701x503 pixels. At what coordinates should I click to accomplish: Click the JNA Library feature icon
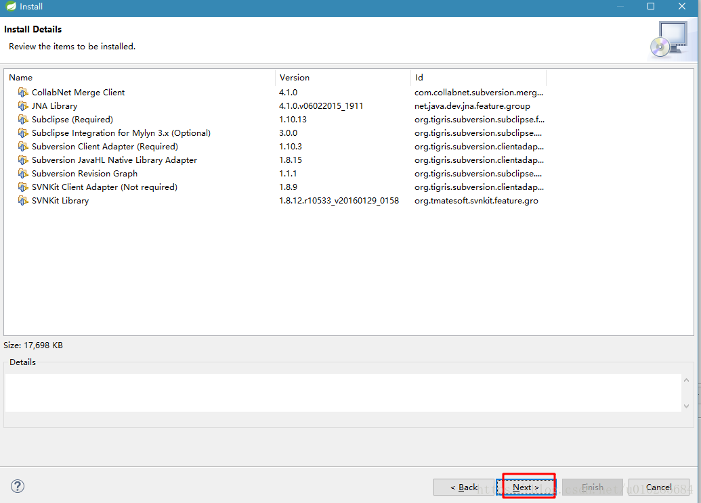(23, 105)
